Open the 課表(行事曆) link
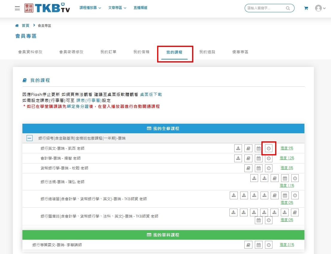 click(x=89, y=100)
